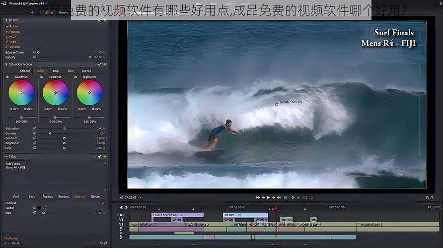Screen dimensions: 443x248
Task: Jump to start of sequence
Action: (x=258, y=197)
